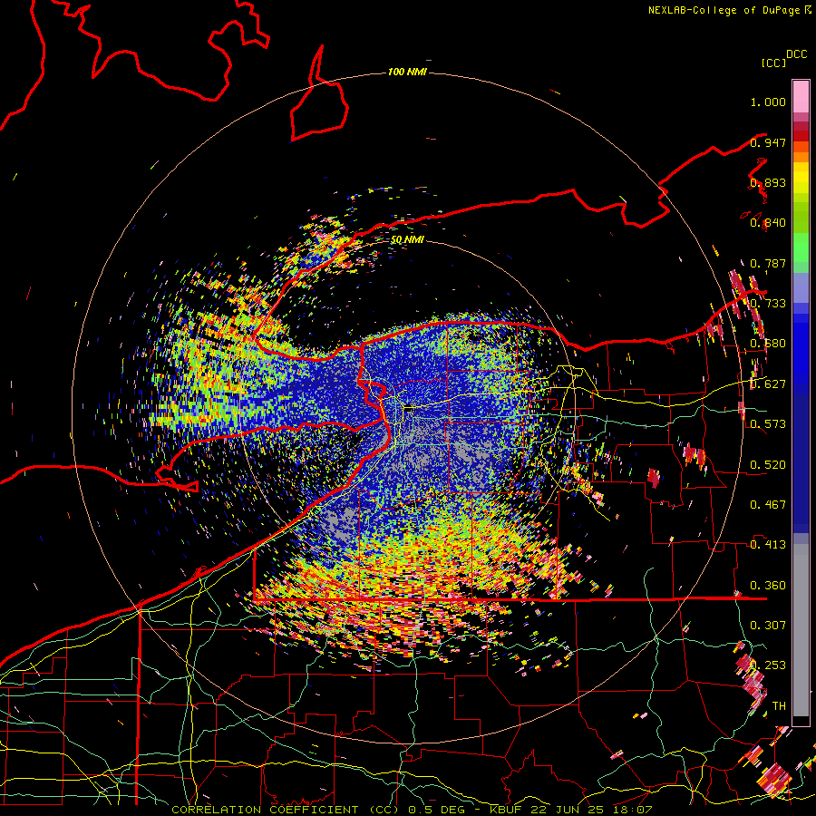Click the yellow segment of the color bar
This screenshot has height=816, width=816.
801,179
